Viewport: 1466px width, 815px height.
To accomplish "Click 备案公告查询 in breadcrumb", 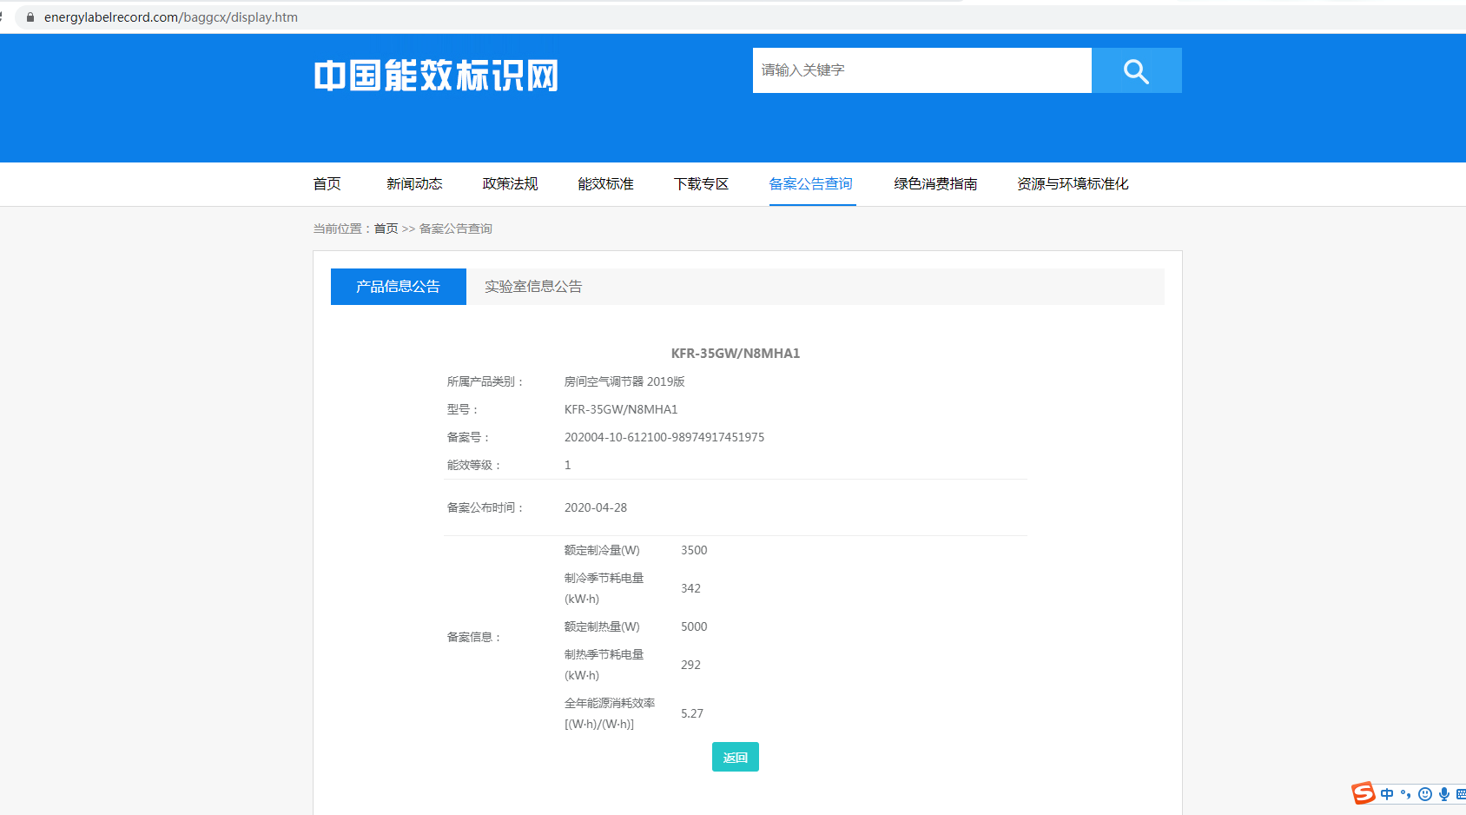I will click(456, 229).
